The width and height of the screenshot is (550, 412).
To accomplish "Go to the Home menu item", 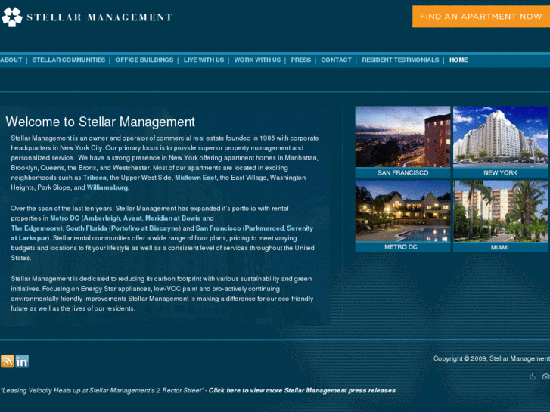I will [458, 60].
